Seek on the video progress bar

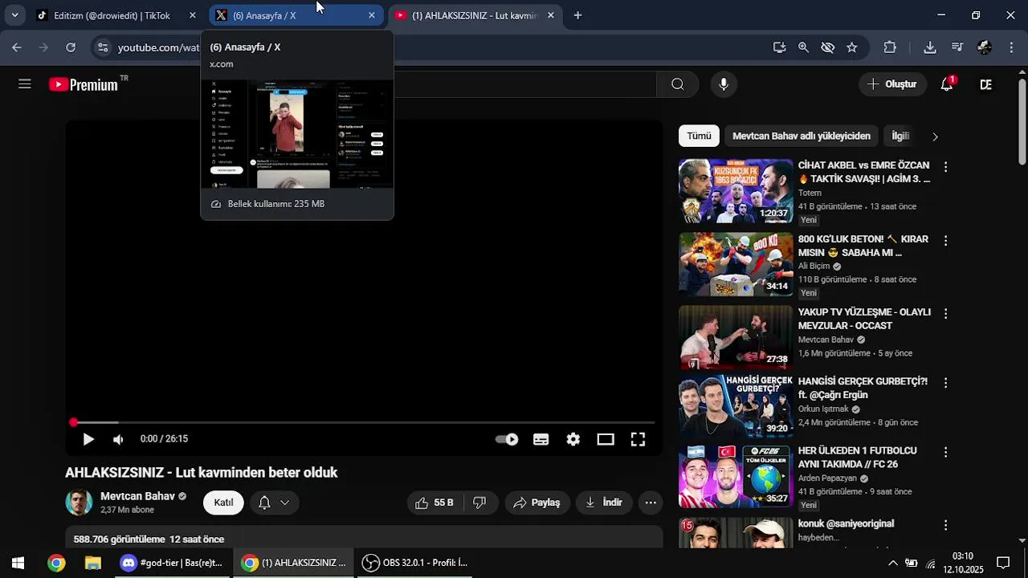click(x=364, y=422)
